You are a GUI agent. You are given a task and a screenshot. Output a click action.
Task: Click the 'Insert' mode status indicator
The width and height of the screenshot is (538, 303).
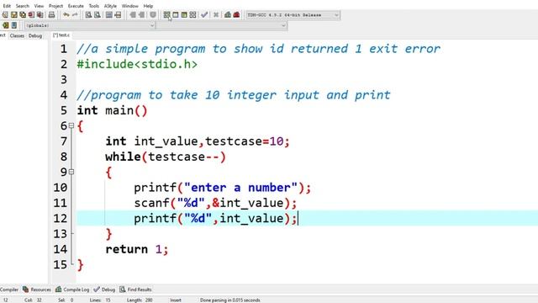(x=176, y=300)
